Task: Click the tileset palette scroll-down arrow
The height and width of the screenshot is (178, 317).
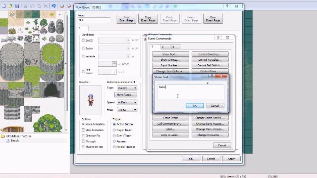Action: click(66, 130)
